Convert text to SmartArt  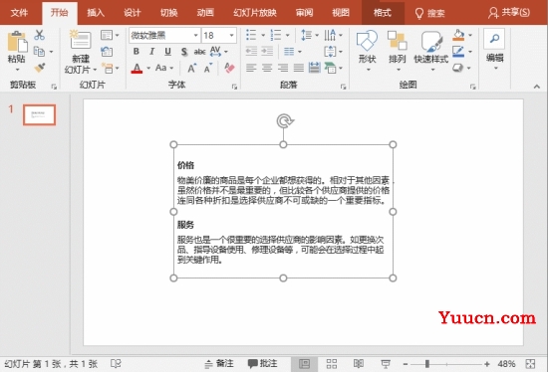pyautogui.click(x=333, y=68)
